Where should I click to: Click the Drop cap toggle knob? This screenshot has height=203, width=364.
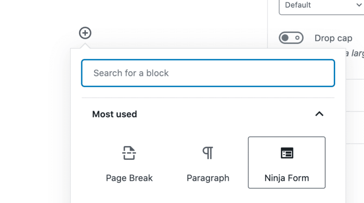tap(286, 38)
